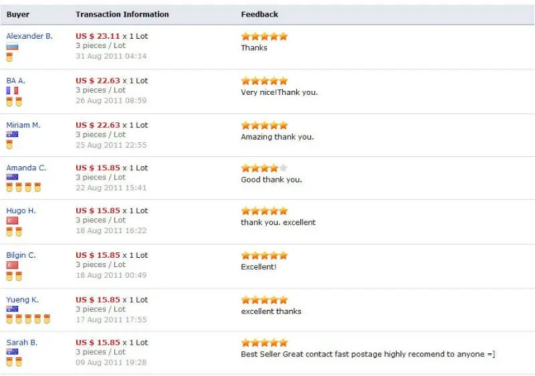Click the Australian flag under Sarah B.
The height and width of the screenshot is (376, 535).
click(12, 351)
